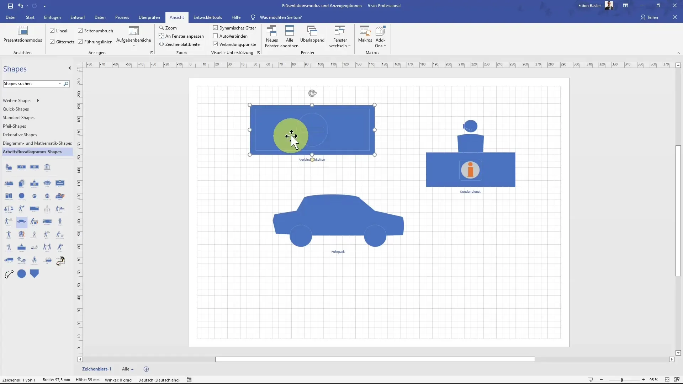Collapse the Shapes panel arrow
683x384 pixels.
[x=70, y=68]
